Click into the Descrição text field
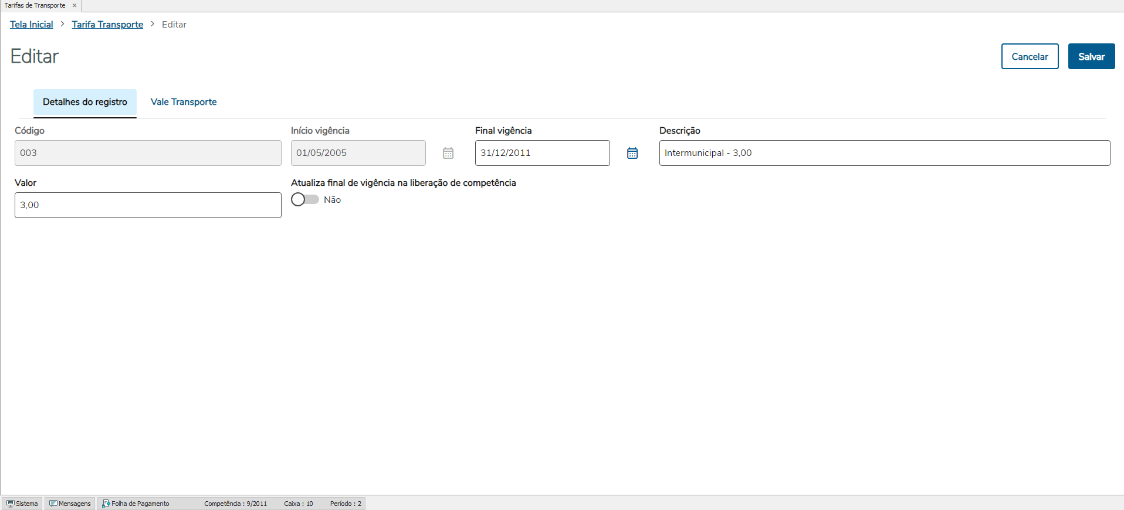This screenshot has height=510, width=1124. pos(884,153)
